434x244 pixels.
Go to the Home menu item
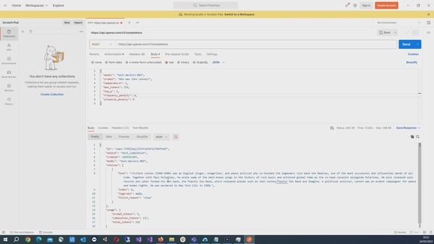tap(16, 5)
